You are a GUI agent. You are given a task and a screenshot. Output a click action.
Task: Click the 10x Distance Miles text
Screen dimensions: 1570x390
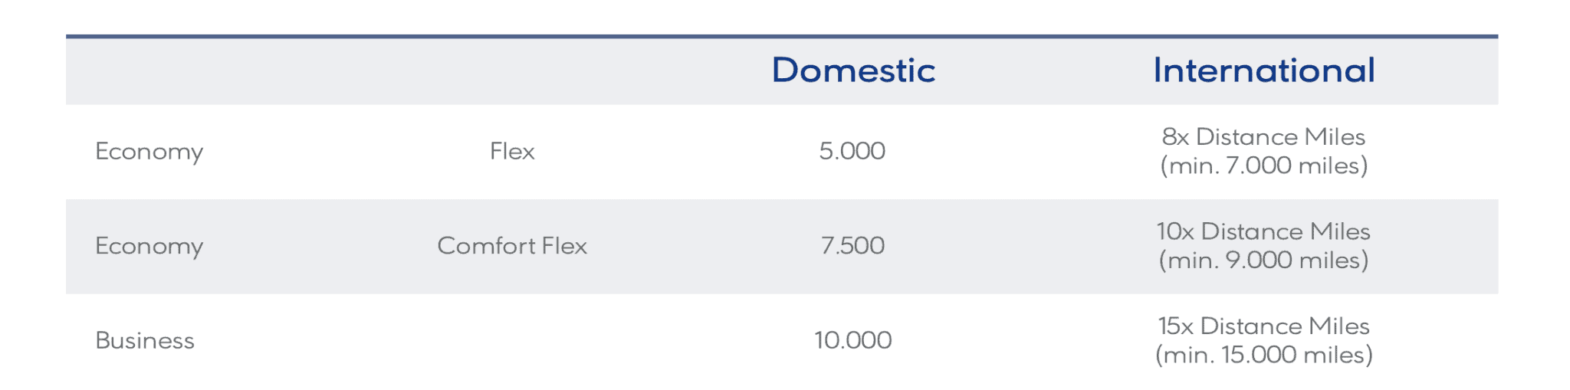[x=1263, y=231]
